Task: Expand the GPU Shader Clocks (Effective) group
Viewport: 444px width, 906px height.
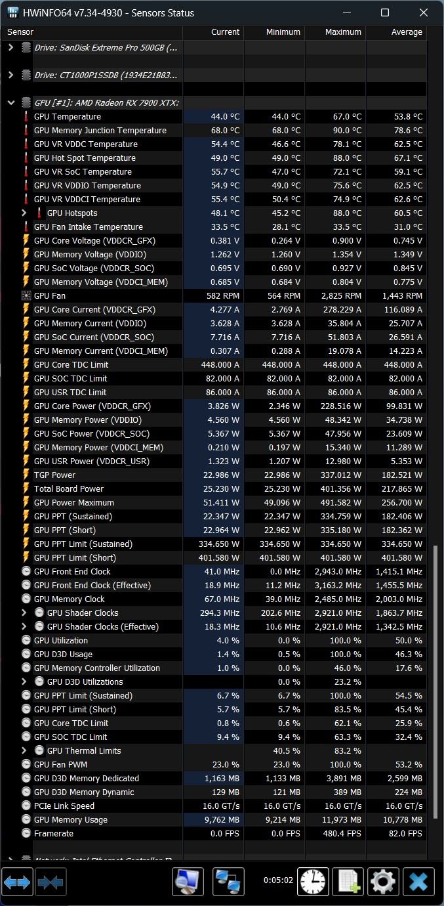Action: coord(24,627)
